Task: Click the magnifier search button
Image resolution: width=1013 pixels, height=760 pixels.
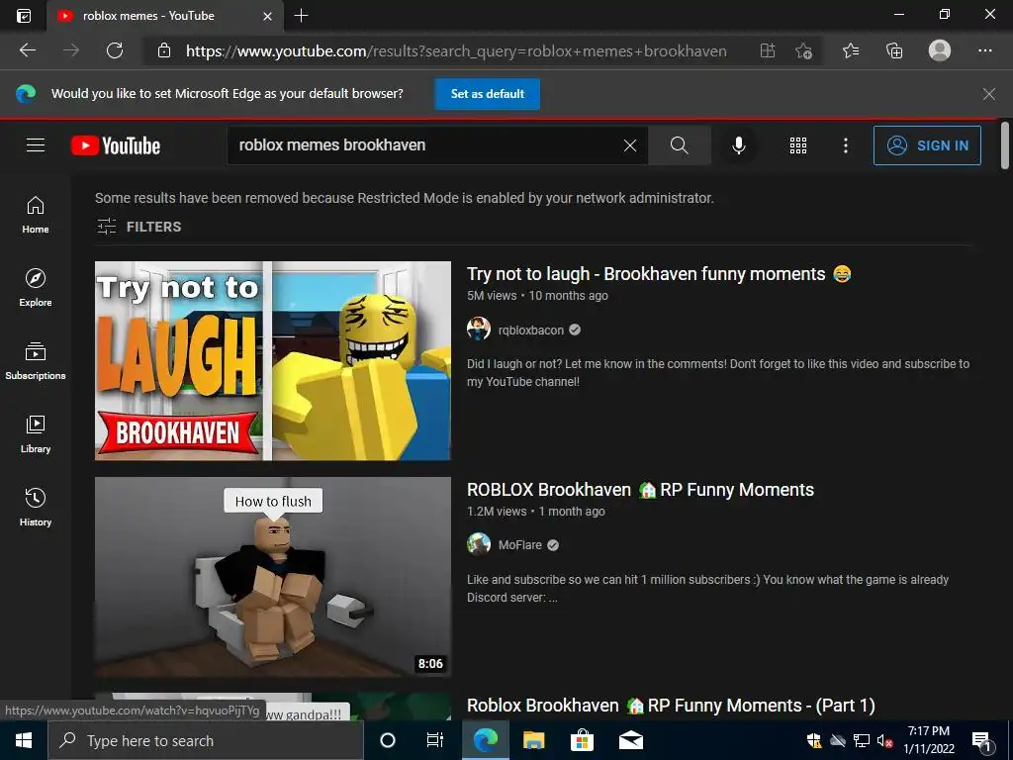Action: click(679, 145)
